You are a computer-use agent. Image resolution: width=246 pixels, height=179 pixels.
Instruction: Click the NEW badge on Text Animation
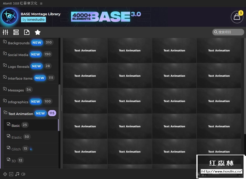[40, 113]
